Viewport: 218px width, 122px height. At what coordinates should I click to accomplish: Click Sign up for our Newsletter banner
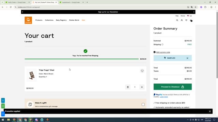[x=108, y=12]
